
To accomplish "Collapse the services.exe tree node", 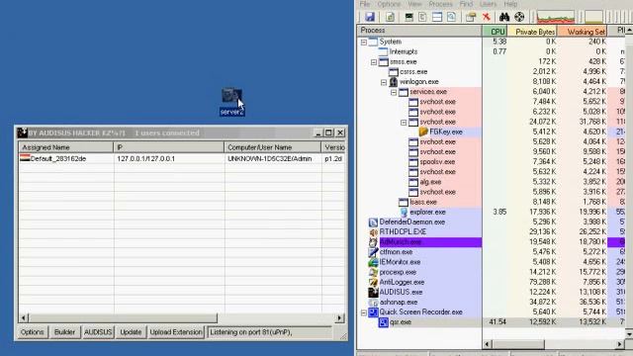I will coord(394,92).
